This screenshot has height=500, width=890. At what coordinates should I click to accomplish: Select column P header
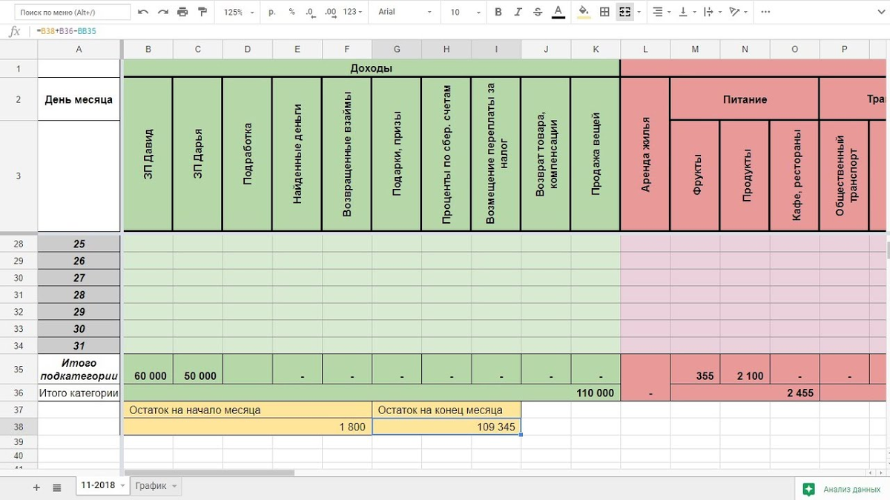(844, 50)
